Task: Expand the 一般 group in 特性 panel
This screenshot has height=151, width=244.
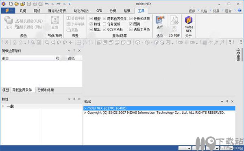Action: (3, 106)
